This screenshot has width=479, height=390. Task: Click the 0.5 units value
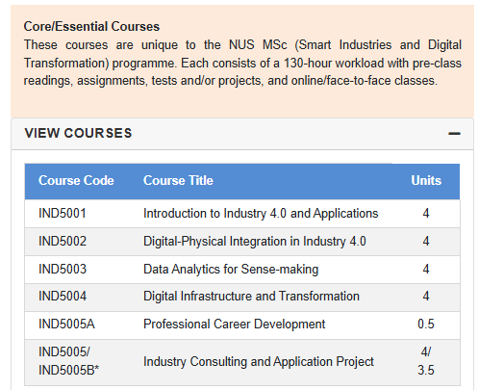[426, 324]
